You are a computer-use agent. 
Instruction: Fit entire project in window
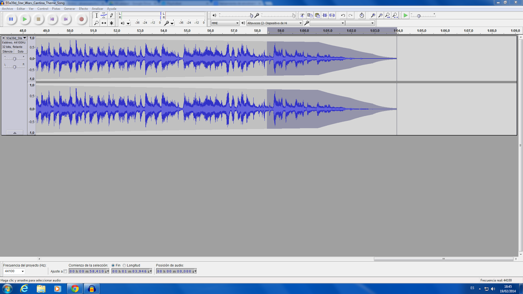pos(395,15)
